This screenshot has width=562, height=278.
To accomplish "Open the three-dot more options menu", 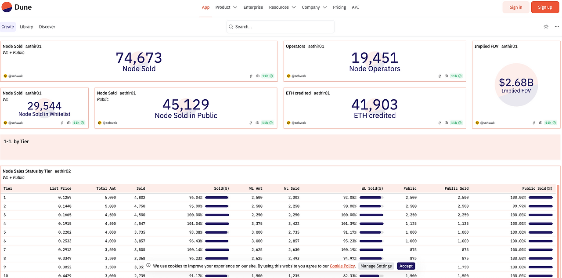I will coord(557,27).
